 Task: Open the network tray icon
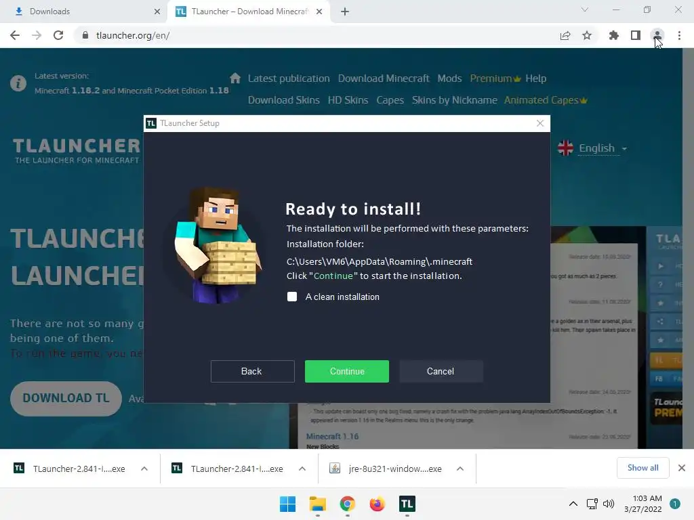(x=592, y=504)
